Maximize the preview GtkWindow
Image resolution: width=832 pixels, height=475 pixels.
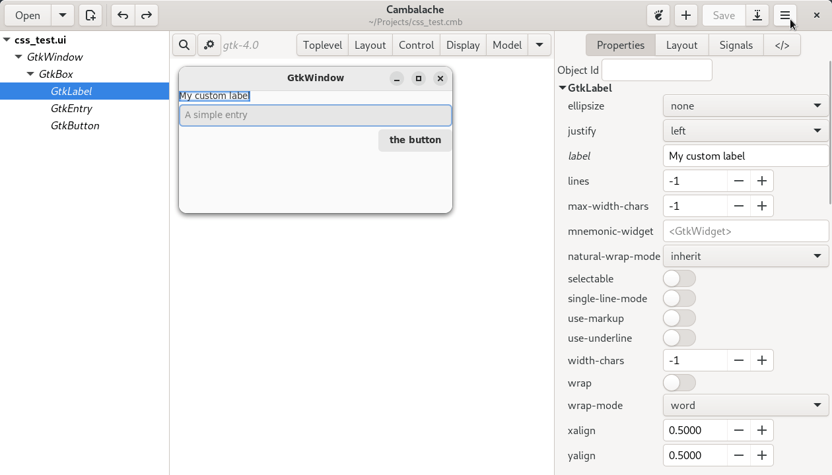419,79
